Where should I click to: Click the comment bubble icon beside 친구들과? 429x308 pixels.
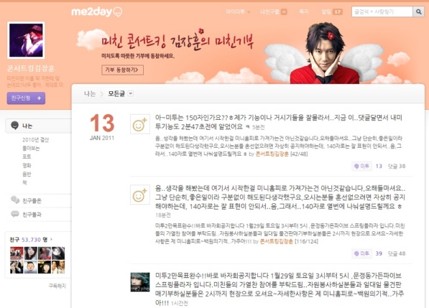coord(15,214)
